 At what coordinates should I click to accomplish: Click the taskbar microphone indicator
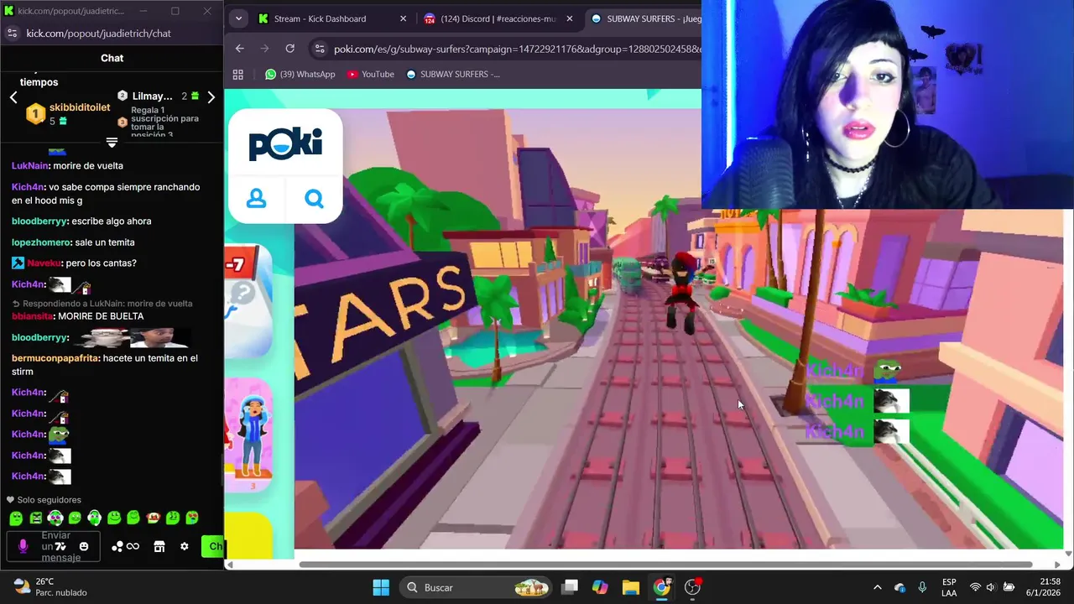coord(922,587)
